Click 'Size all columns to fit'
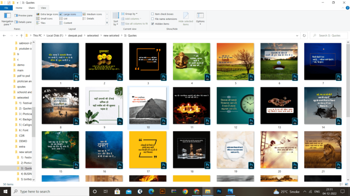Viewport: 350px width, 196px height. [135, 23]
